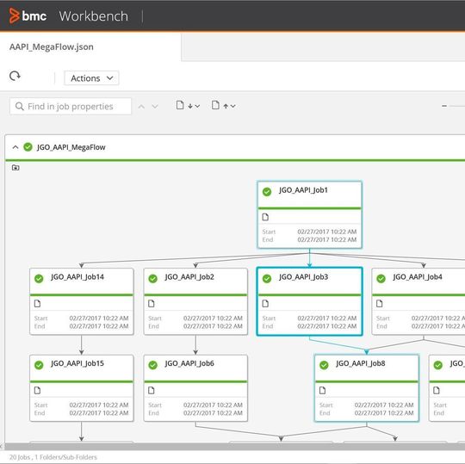Click the JGO_AAPI_Job15 green status check

coord(39,365)
